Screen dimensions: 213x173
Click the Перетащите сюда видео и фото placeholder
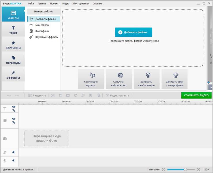click(47, 138)
